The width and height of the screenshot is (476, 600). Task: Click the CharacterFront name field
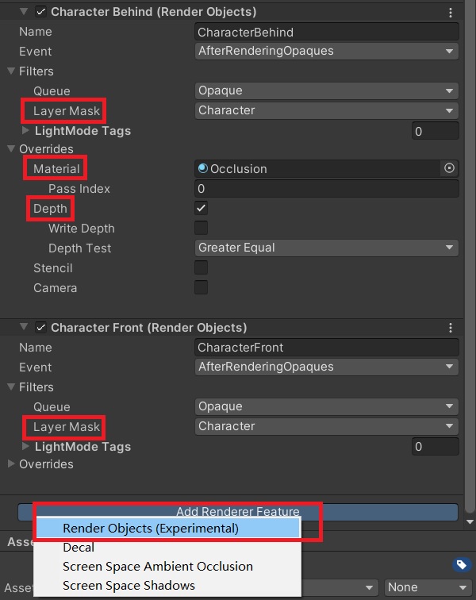326,347
